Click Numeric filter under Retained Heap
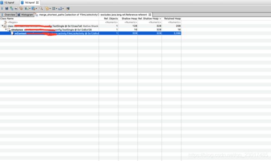This screenshot has width=271, height=161. pos(174,22)
